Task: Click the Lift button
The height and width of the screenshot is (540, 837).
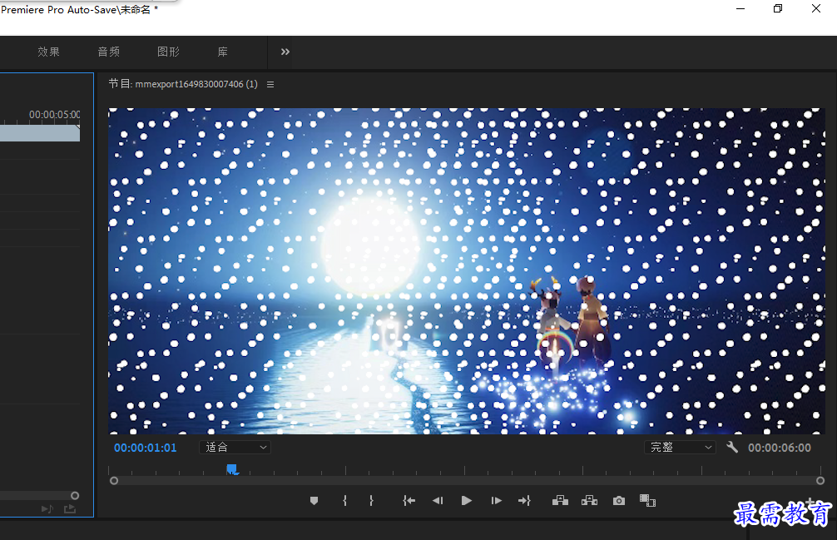Action: (560, 501)
